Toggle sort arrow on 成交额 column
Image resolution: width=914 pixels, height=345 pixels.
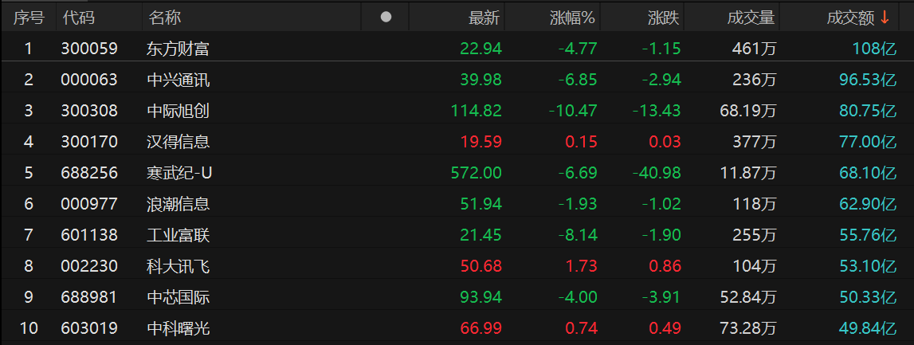885,17
